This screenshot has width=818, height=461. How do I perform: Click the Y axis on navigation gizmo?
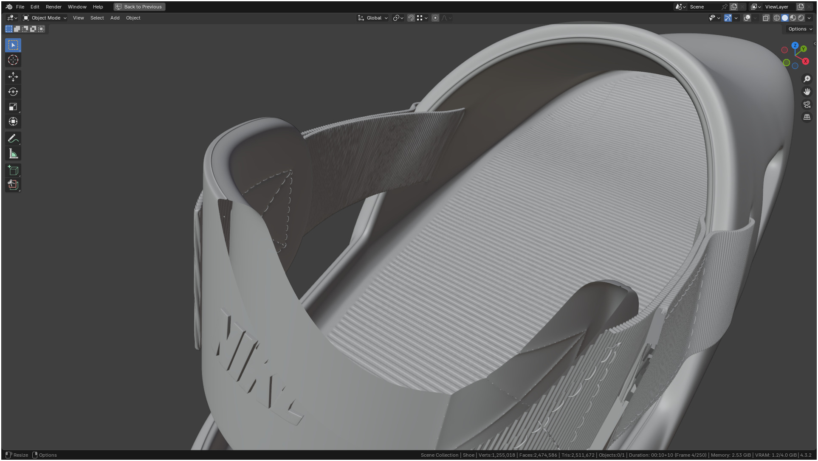[804, 49]
